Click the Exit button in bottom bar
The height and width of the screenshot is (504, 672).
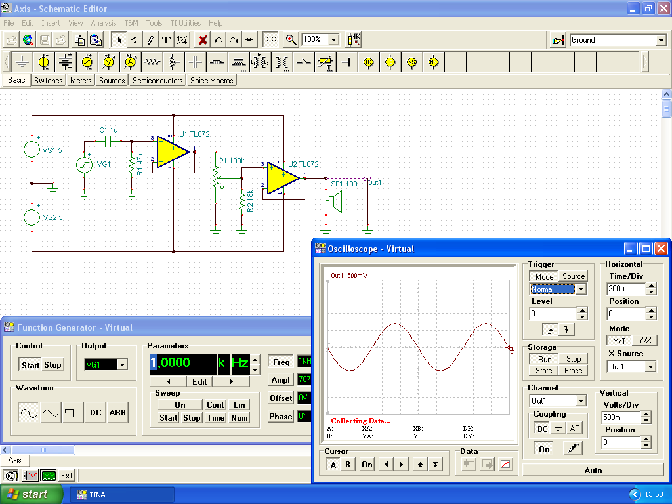67,476
